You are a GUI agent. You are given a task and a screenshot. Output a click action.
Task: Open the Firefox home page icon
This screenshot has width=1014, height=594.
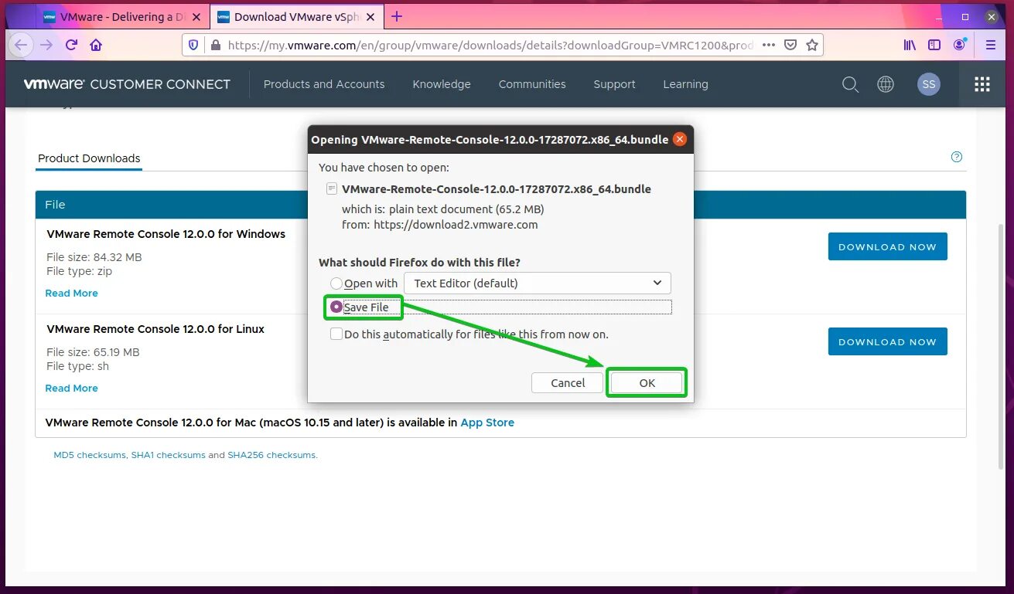point(96,45)
